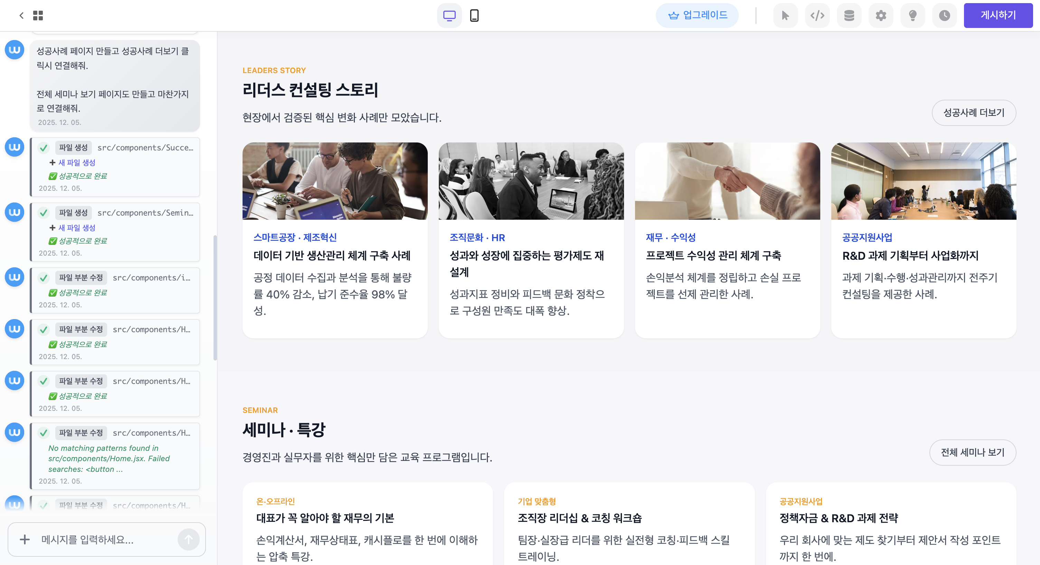The width and height of the screenshot is (1040, 565).
Task: Open the database icon
Action: (x=849, y=15)
